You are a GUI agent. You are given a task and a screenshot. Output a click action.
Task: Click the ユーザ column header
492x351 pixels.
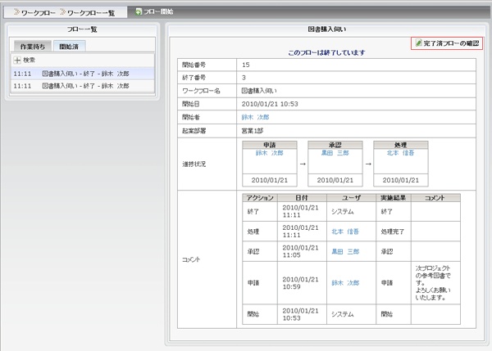pos(351,197)
